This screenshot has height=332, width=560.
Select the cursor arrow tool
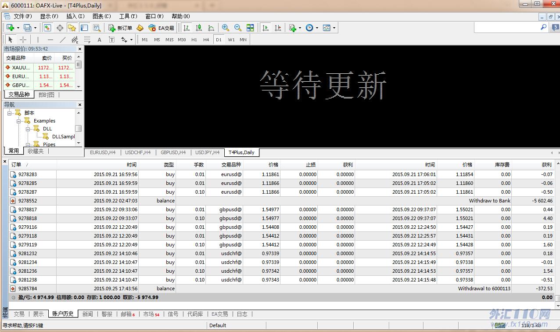[11, 40]
